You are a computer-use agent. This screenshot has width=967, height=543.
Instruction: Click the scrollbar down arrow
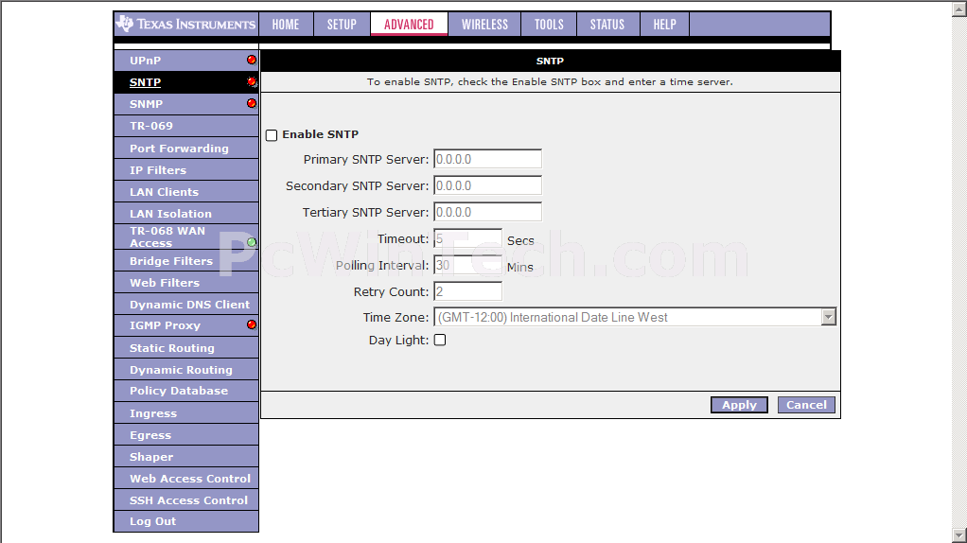pyautogui.click(x=958, y=534)
